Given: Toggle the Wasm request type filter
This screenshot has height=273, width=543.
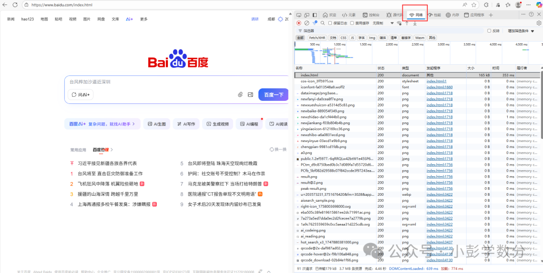Looking at the screenshot, I should click(x=420, y=38).
